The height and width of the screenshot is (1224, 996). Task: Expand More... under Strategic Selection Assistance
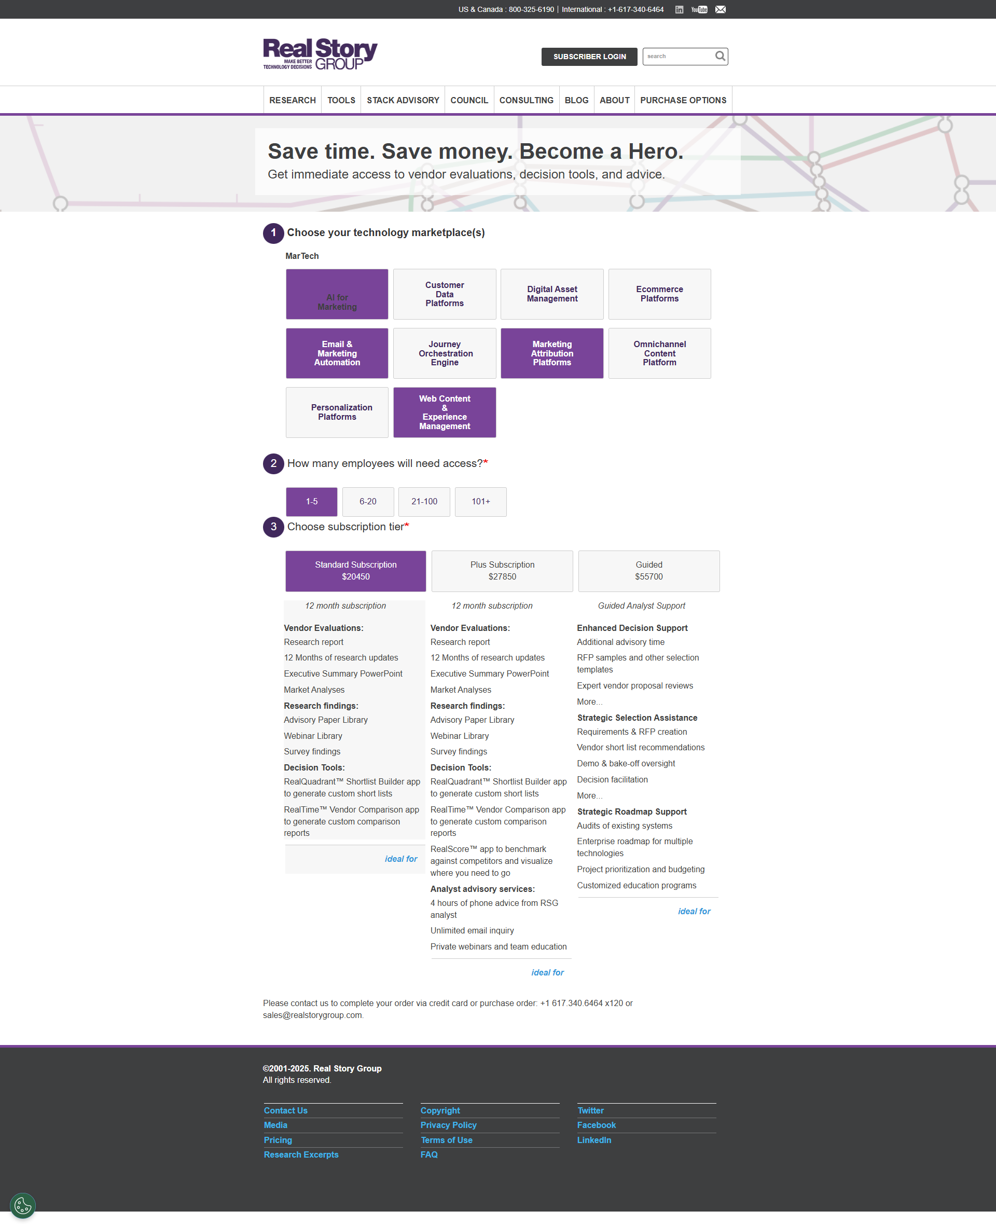tap(589, 795)
